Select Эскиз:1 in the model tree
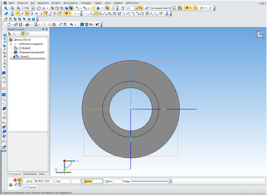The width and height of the screenshot is (267, 195). (x=24, y=48)
